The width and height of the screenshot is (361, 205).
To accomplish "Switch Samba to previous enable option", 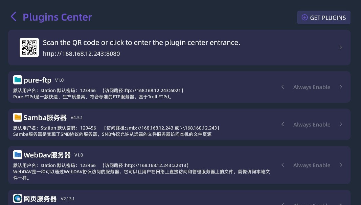I will tap(283, 124).
